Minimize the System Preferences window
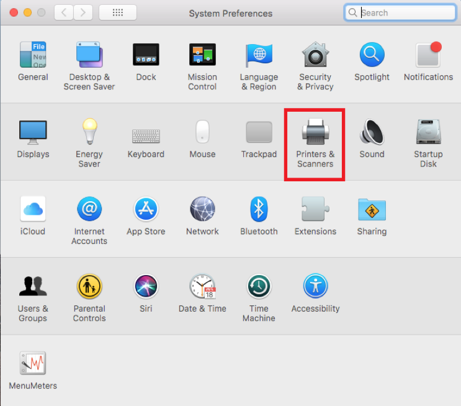 point(28,12)
